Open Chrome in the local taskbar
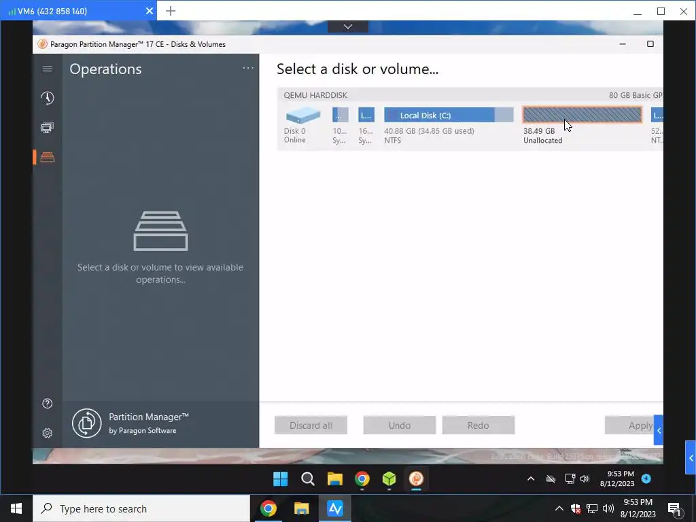 [x=268, y=508]
